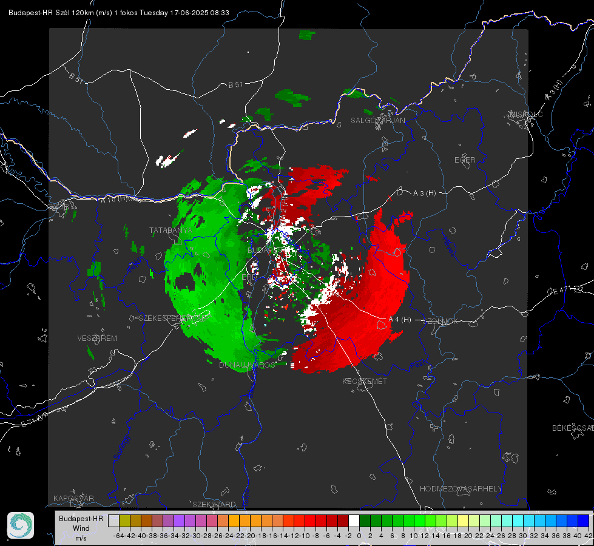594x546 pixels.
Task: Click the ÉRD city label
Action: click(x=249, y=277)
